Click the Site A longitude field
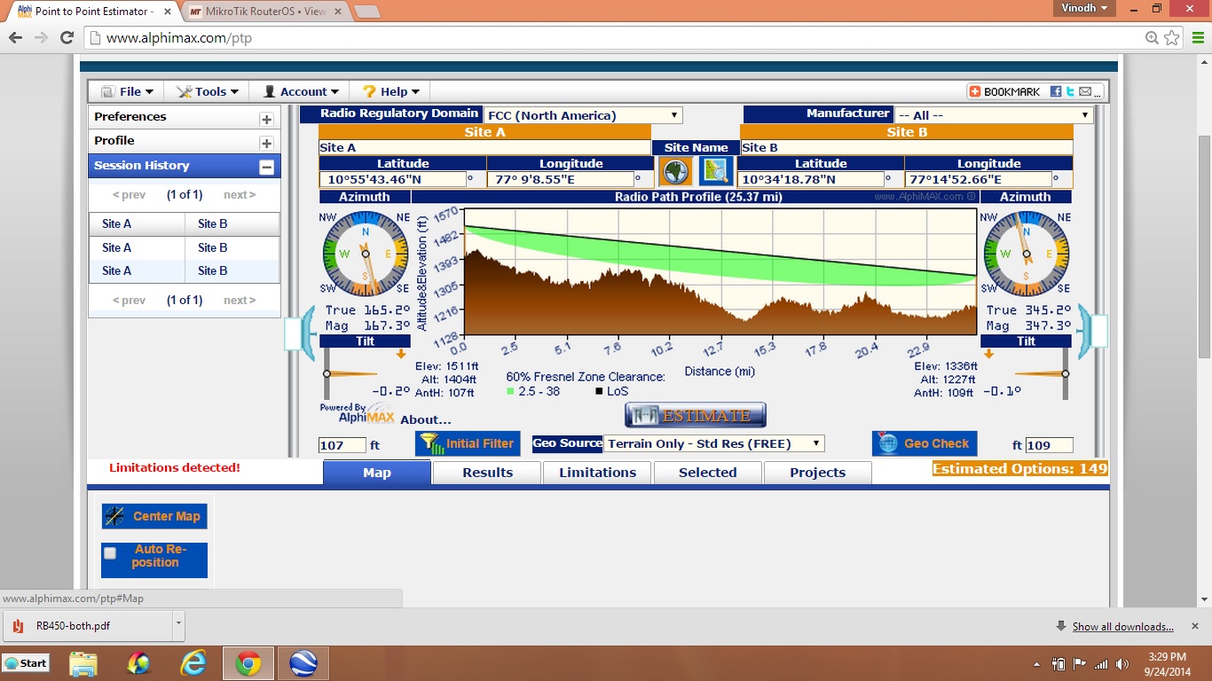The width and height of the screenshot is (1212, 681). [x=560, y=179]
